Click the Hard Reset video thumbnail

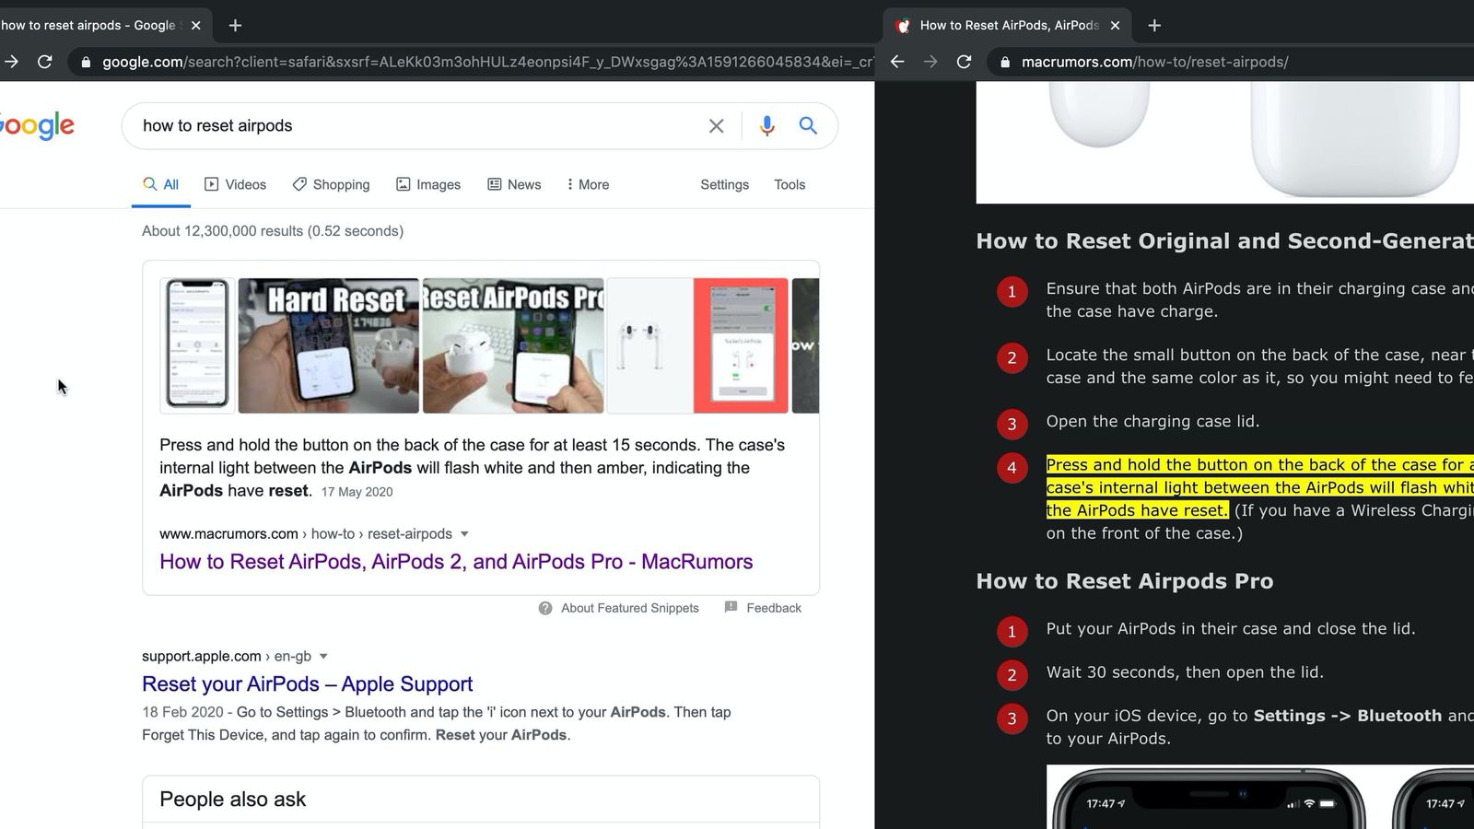pyautogui.click(x=328, y=345)
